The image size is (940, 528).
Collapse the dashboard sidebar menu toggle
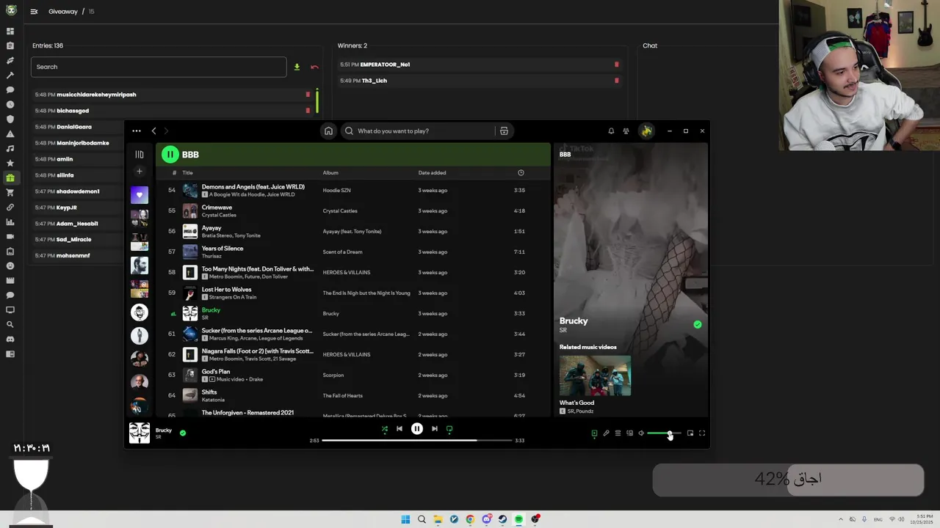tap(34, 12)
